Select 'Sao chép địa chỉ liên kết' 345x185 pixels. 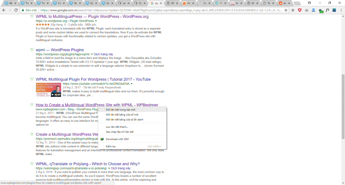tap(132, 132)
